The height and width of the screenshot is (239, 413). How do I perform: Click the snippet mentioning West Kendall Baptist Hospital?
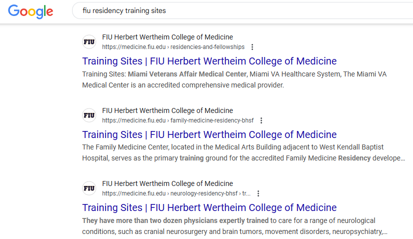pyautogui.click(x=244, y=152)
